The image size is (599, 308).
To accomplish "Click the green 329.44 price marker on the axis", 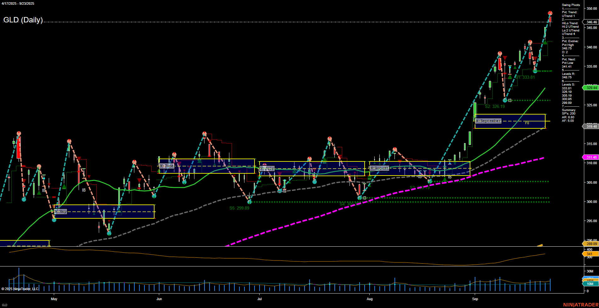I will 591,88.
